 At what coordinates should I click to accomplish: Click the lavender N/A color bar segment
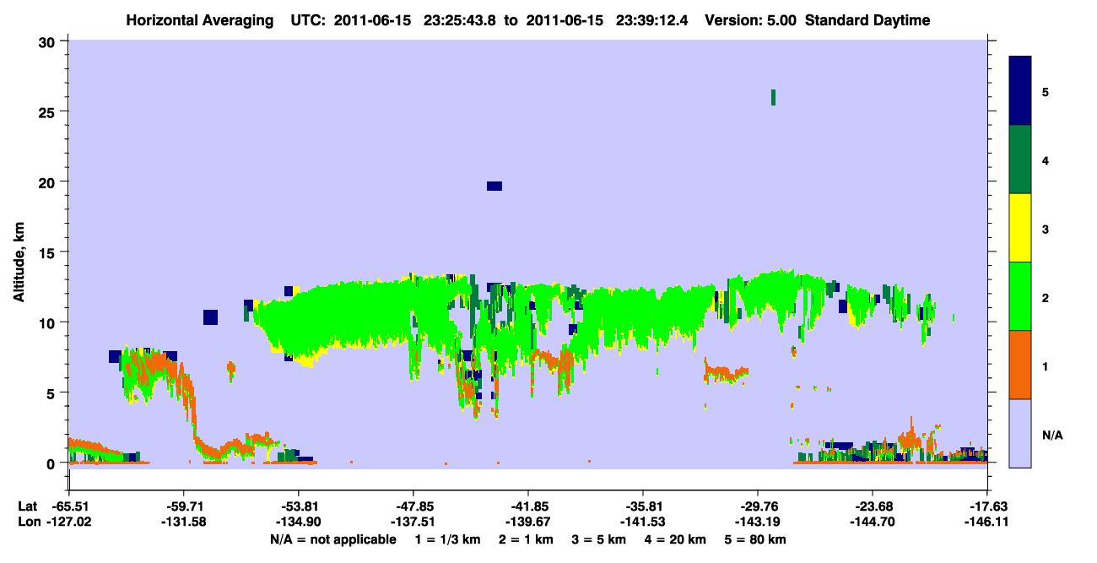coord(1020,433)
